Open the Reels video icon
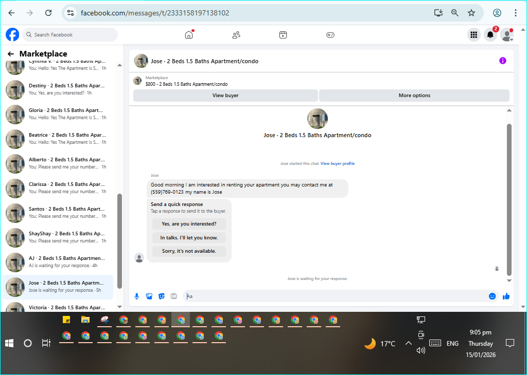The height and width of the screenshot is (375, 527). [x=283, y=35]
